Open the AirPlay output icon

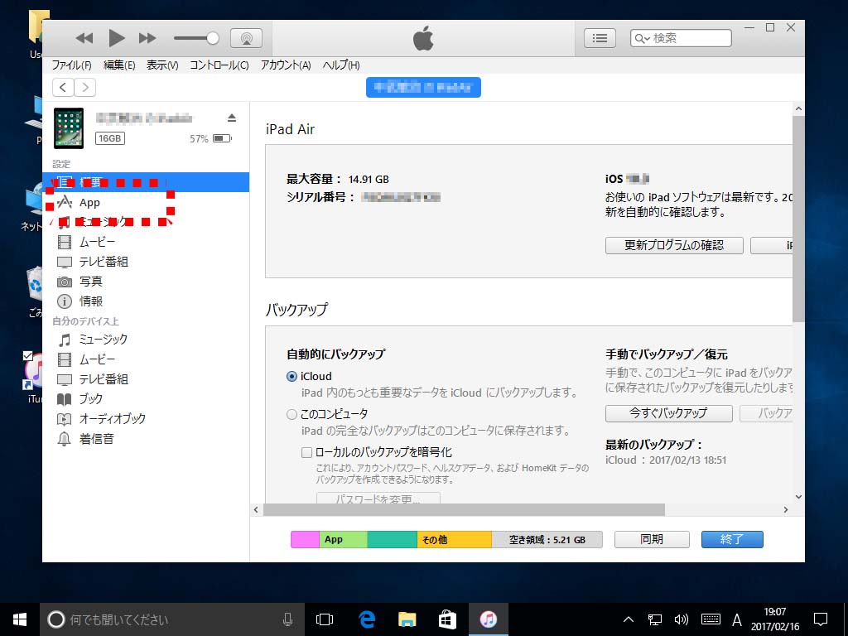246,38
